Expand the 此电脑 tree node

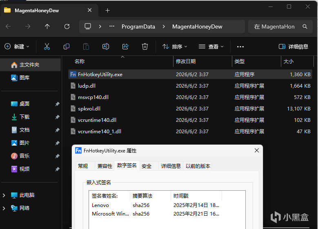[x=4, y=195]
